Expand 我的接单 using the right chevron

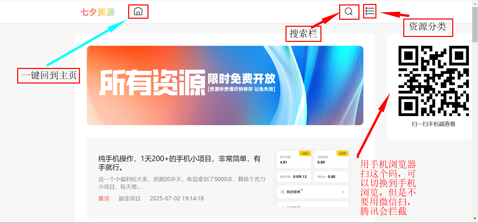click(343, 192)
